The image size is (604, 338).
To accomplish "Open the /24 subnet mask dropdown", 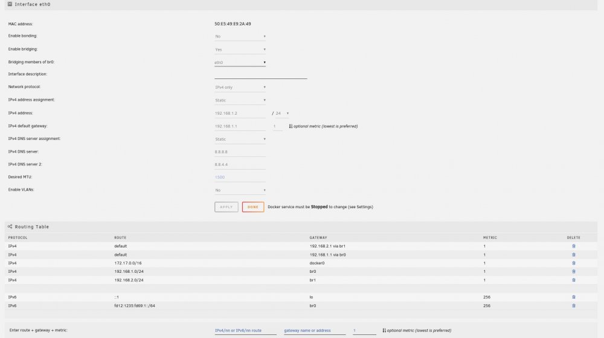I will 281,113.
